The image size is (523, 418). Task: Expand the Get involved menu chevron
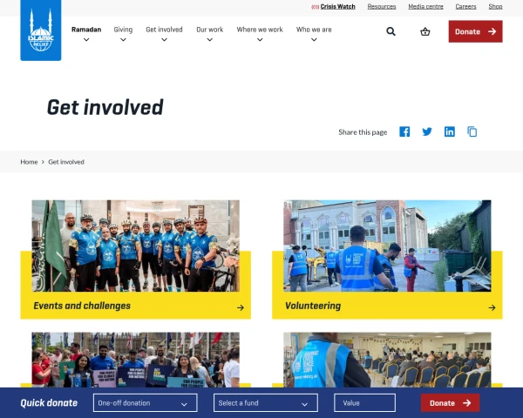(164, 40)
